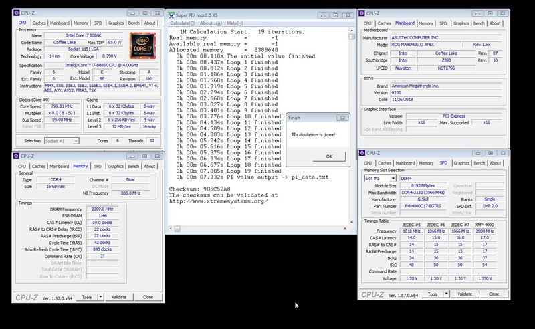The height and width of the screenshot is (329, 535).
Task: Click the XMP-4000 column header
Action: (x=484, y=225)
